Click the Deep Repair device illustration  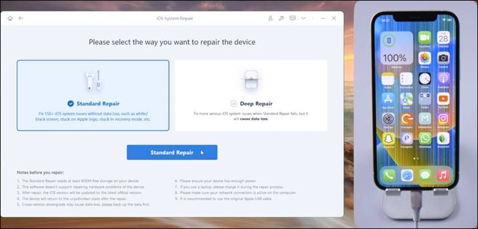251,80
